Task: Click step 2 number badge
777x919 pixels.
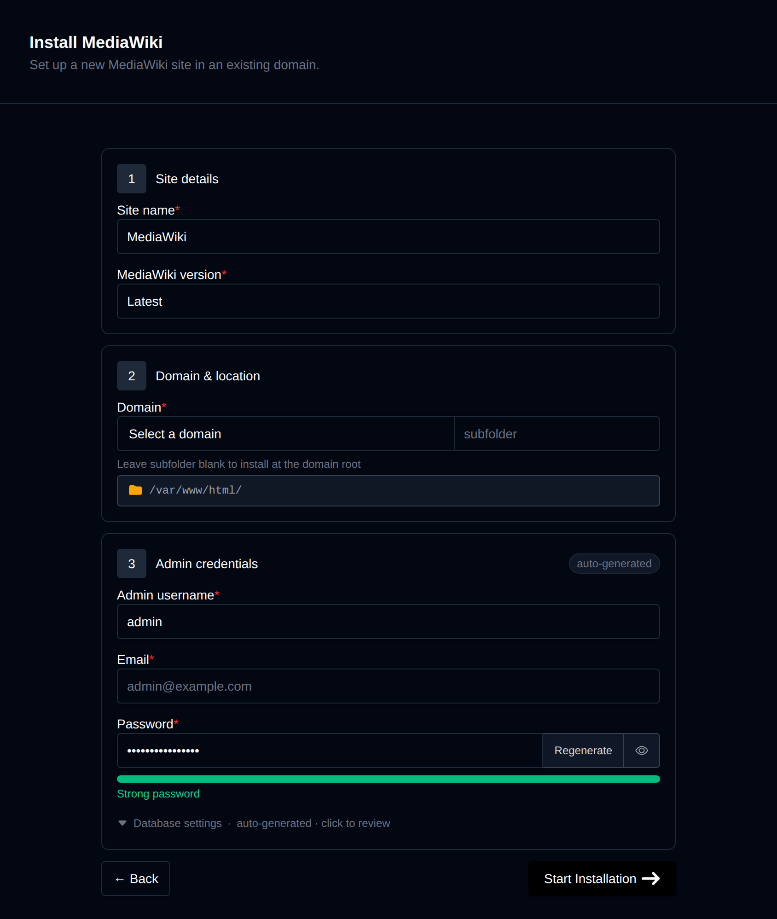Action: (x=132, y=376)
